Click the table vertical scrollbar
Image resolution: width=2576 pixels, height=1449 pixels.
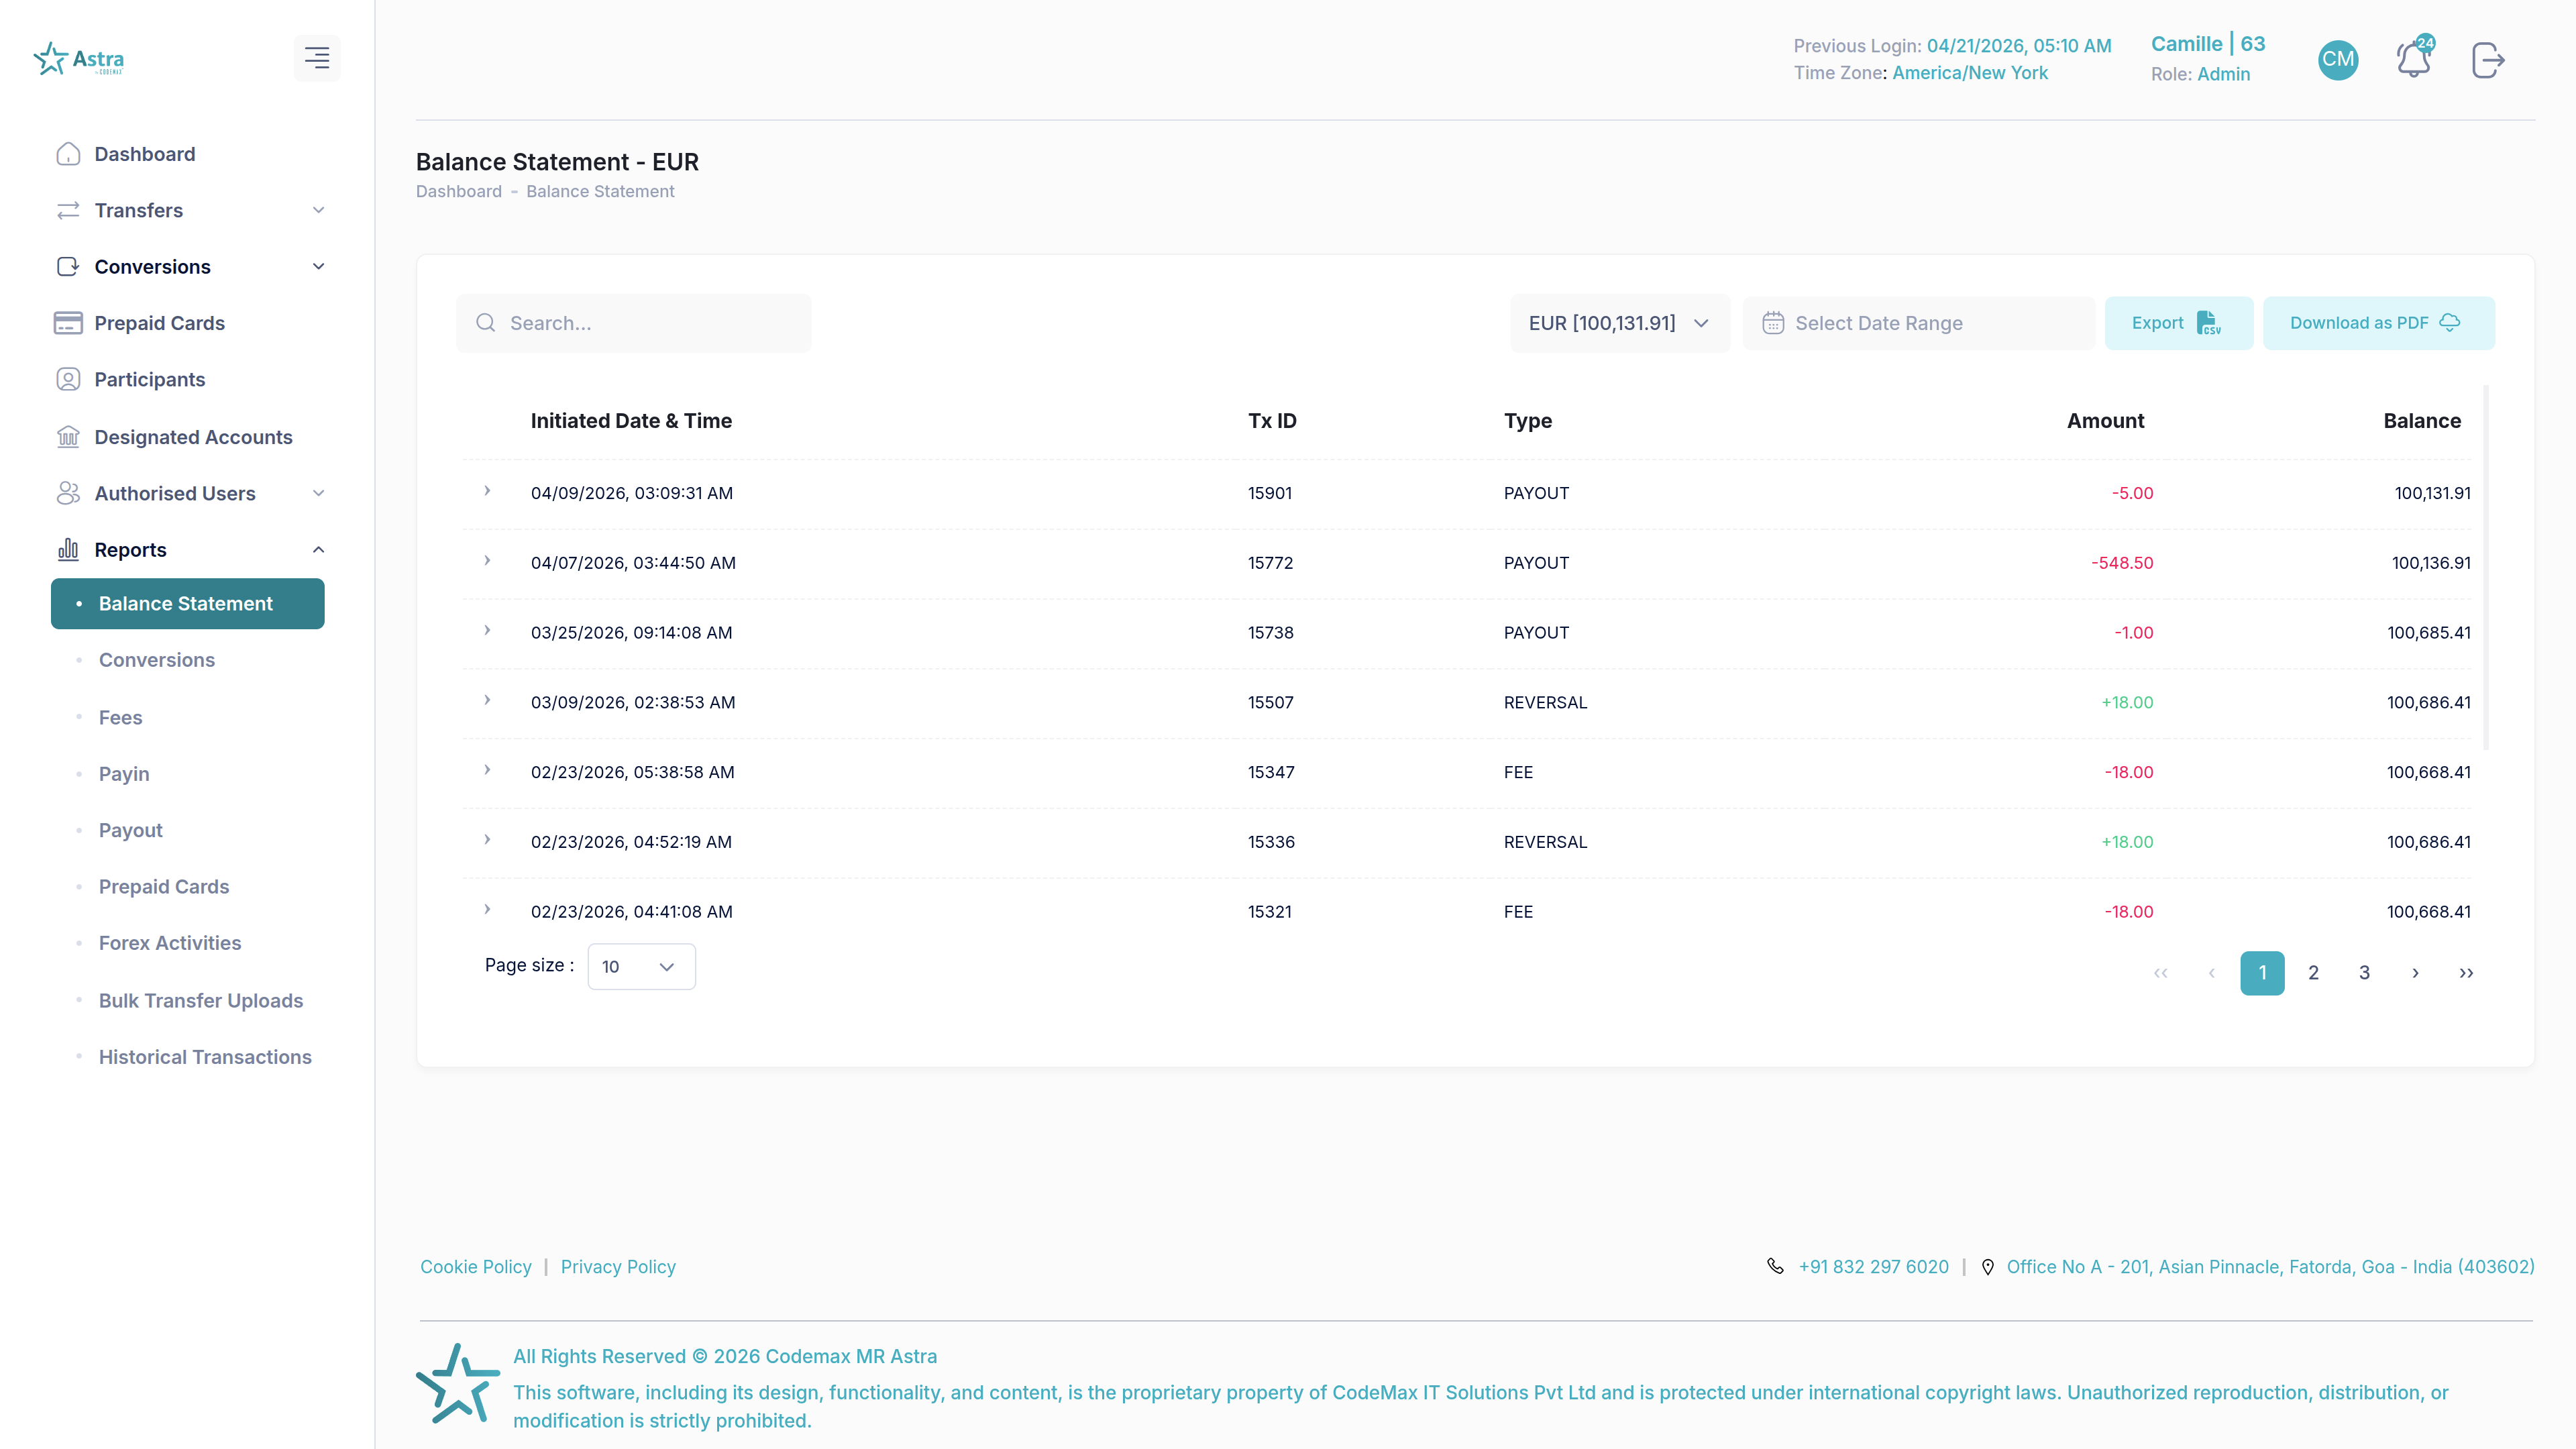point(2486,567)
